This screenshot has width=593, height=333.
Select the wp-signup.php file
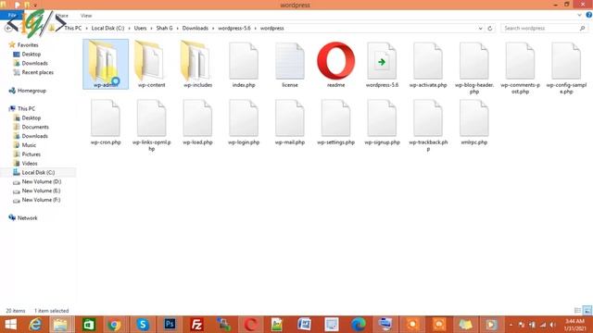click(x=382, y=122)
